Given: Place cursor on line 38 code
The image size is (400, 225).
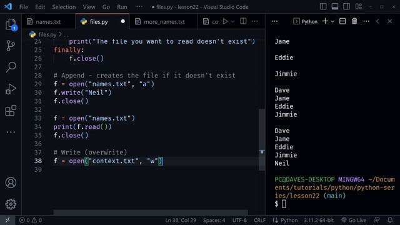Looking at the screenshot, I should point(108,161).
